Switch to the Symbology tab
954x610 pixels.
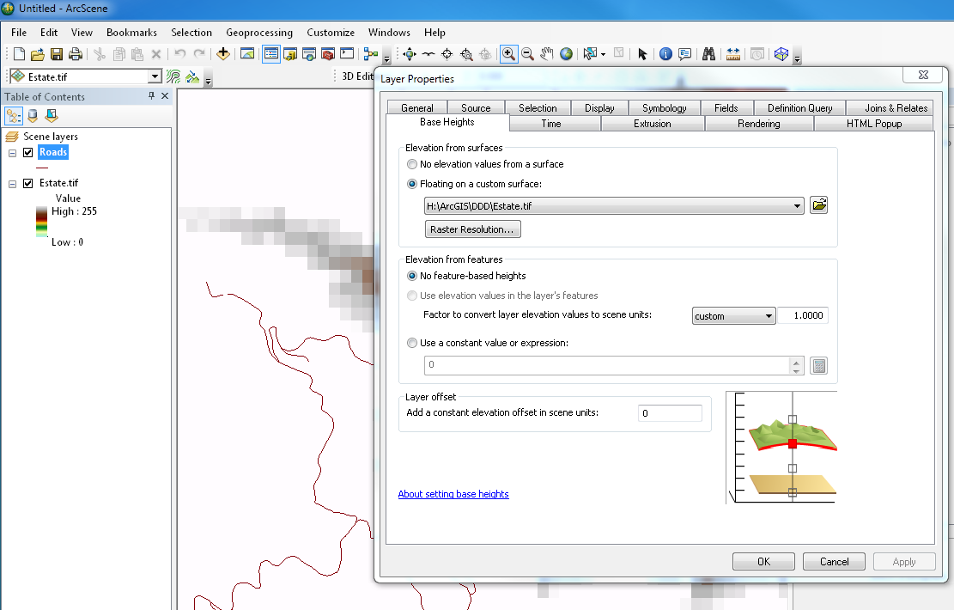(665, 107)
